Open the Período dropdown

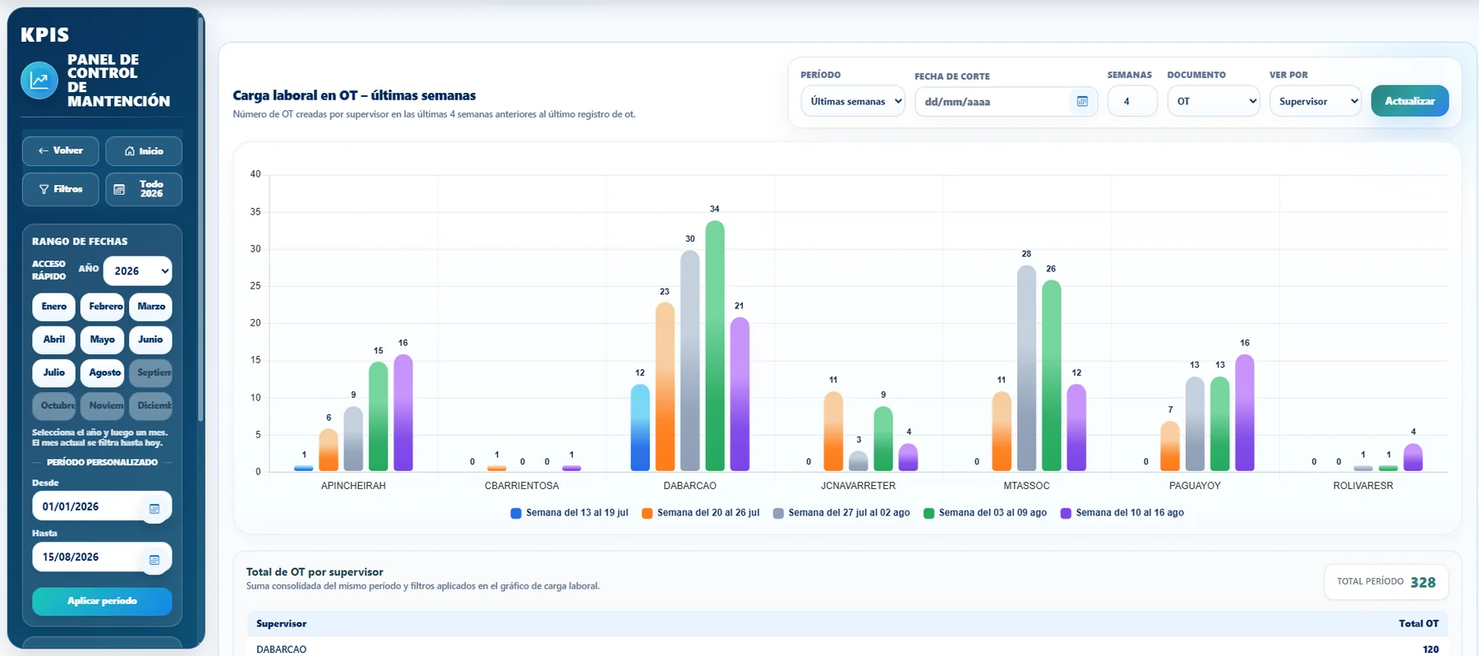point(853,101)
